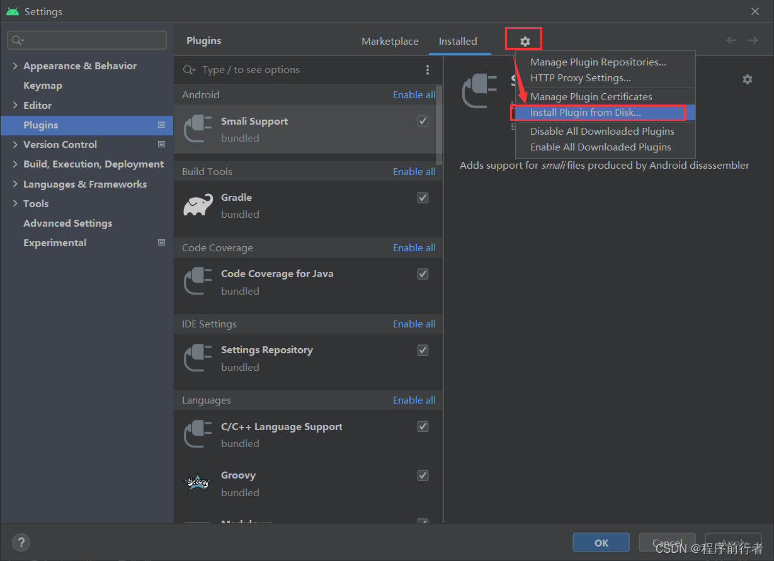Screen dimensions: 774x561
Task: Click Enable all for Android group
Action: (x=414, y=94)
